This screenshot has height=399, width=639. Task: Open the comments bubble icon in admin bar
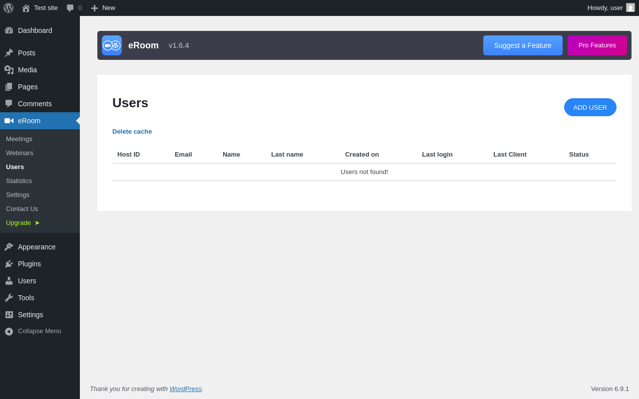70,8
